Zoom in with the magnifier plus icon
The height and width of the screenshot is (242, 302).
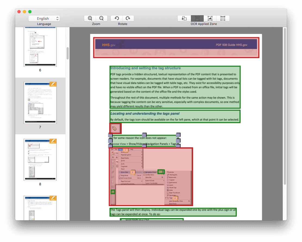[x=90, y=18]
